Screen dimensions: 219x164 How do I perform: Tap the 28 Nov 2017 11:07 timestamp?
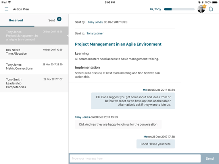[x=53, y=79]
